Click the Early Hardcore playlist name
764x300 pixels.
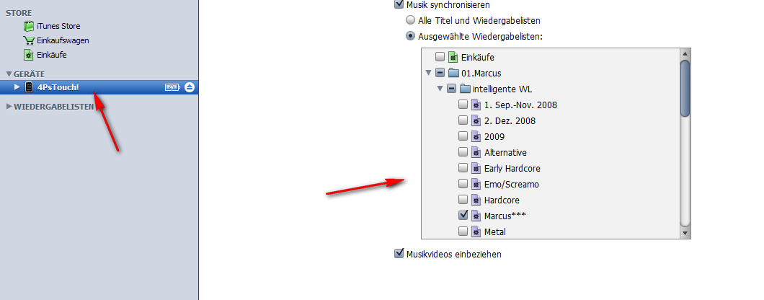[512, 168]
